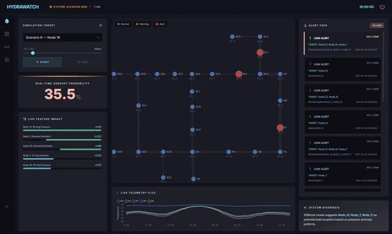Click the System: Elevated Risk status
392x234 pixels.
(x=69, y=7)
